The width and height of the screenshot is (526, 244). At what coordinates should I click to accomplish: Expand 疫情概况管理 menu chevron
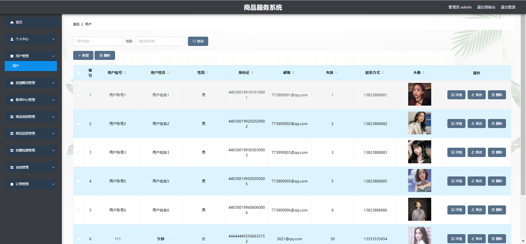coord(53,83)
